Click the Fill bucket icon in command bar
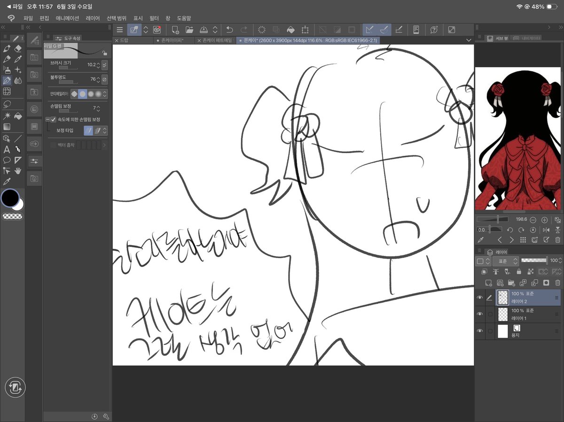564x422 pixels. 290,30
